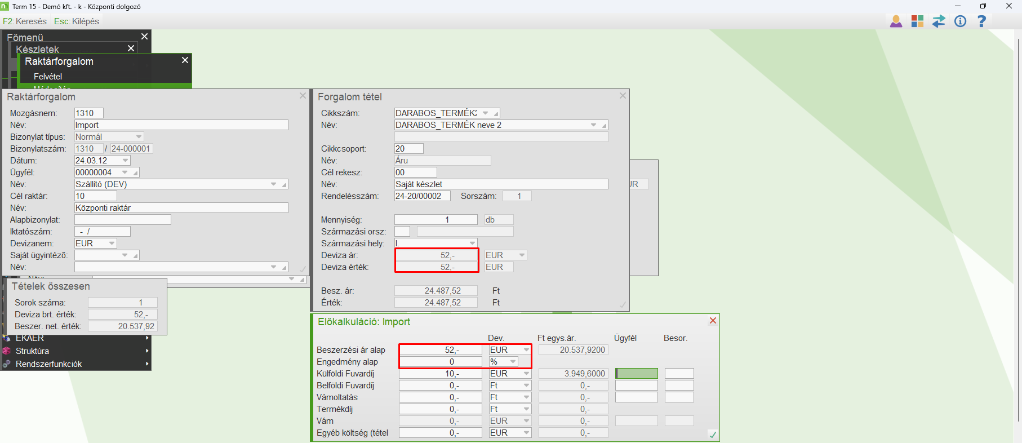Click Esc: Kilépés exit command

tap(77, 21)
